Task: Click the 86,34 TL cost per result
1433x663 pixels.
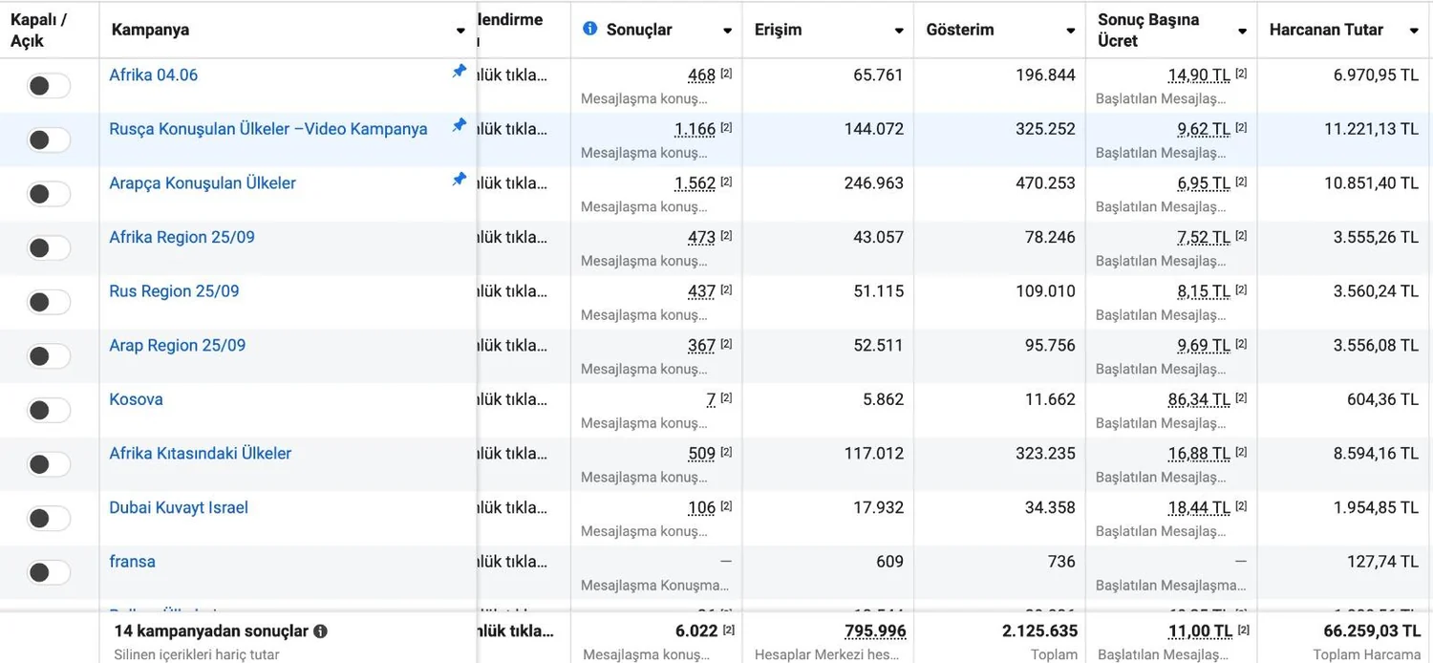Action: click(x=1199, y=399)
